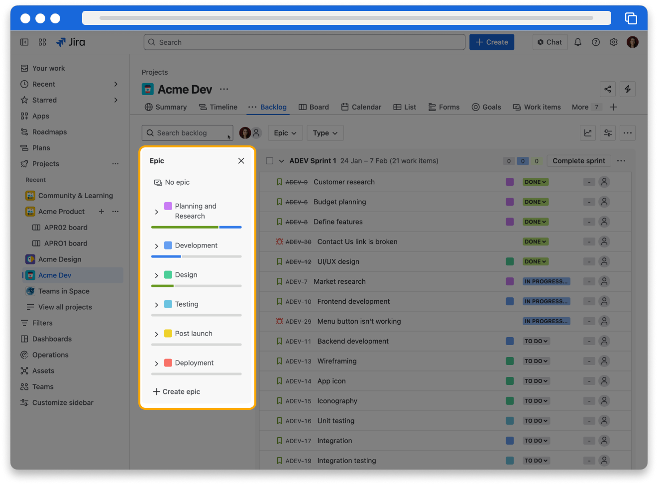Filter by unassigned avatar icon
Image resolution: width=658 pixels, height=485 pixels.
pyautogui.click(x=256, y=132)
